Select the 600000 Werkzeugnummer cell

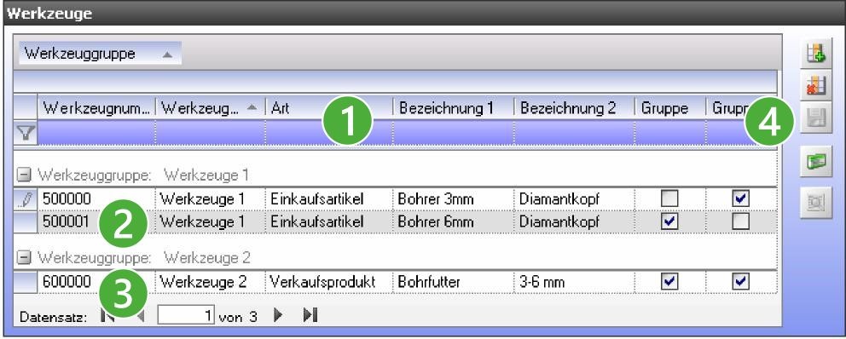(x=96, y=281)
